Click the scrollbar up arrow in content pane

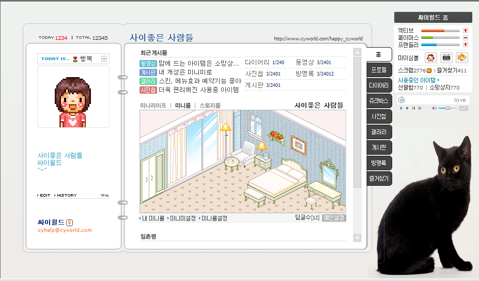(357, 52)
